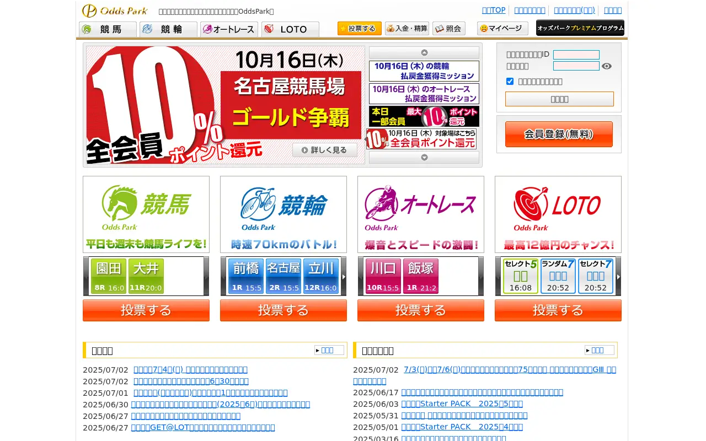
Task: Open 入金・精算 deposit menu
Action: point(407,29)
